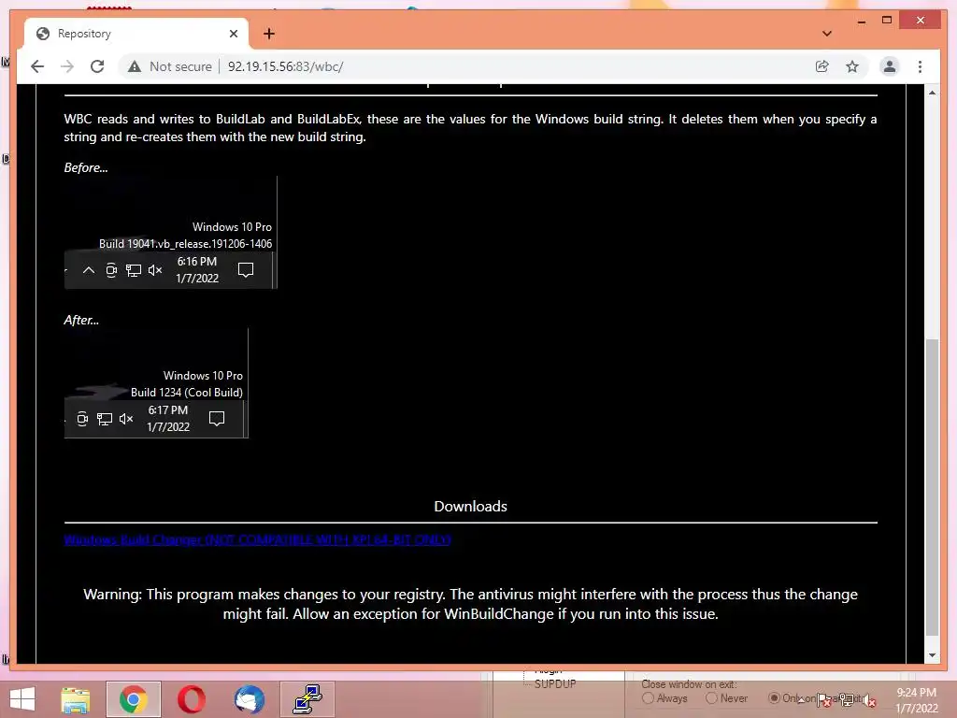Viewport: 957px width, 718px height.
Task: Bookmark this page with the star
Action: coord(852,66)
